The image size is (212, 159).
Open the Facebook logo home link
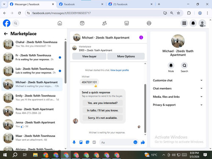pos(7,23)
